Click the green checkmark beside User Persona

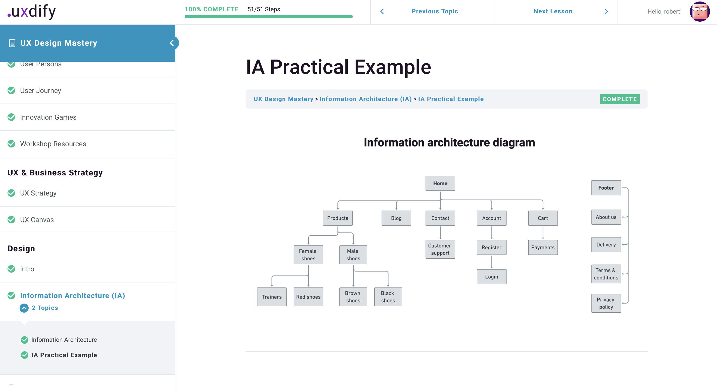[11, 64]
